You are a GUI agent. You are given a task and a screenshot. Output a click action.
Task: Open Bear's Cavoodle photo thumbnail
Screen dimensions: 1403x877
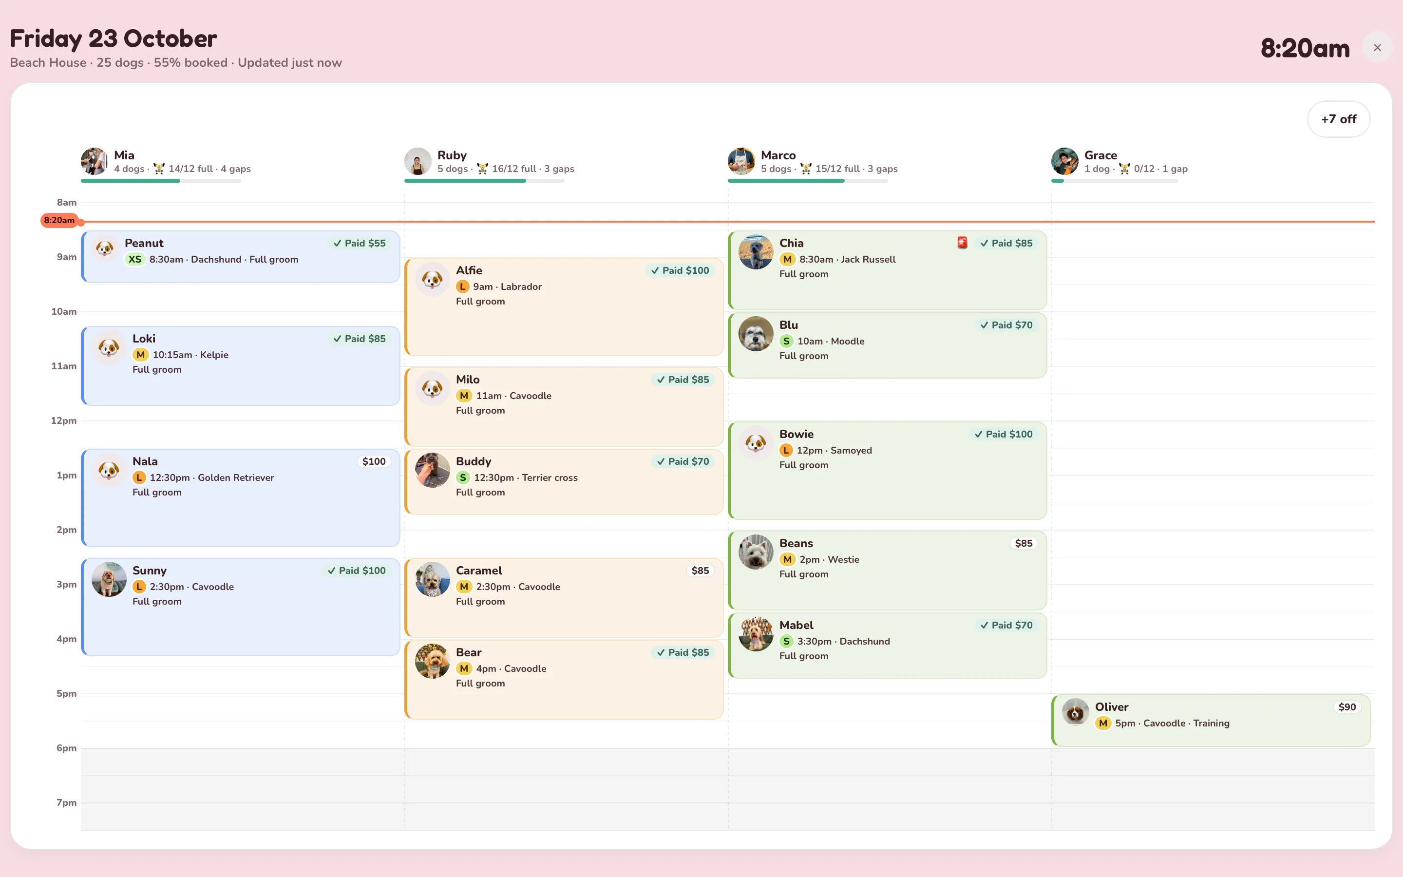coord(433,661)
